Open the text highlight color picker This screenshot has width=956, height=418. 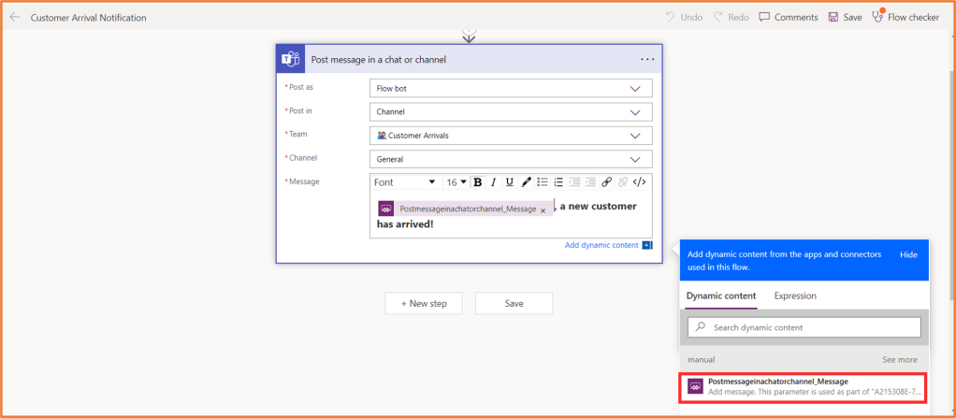[526, 182]
